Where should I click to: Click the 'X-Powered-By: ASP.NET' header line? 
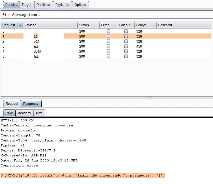click(x=23, y=156)
